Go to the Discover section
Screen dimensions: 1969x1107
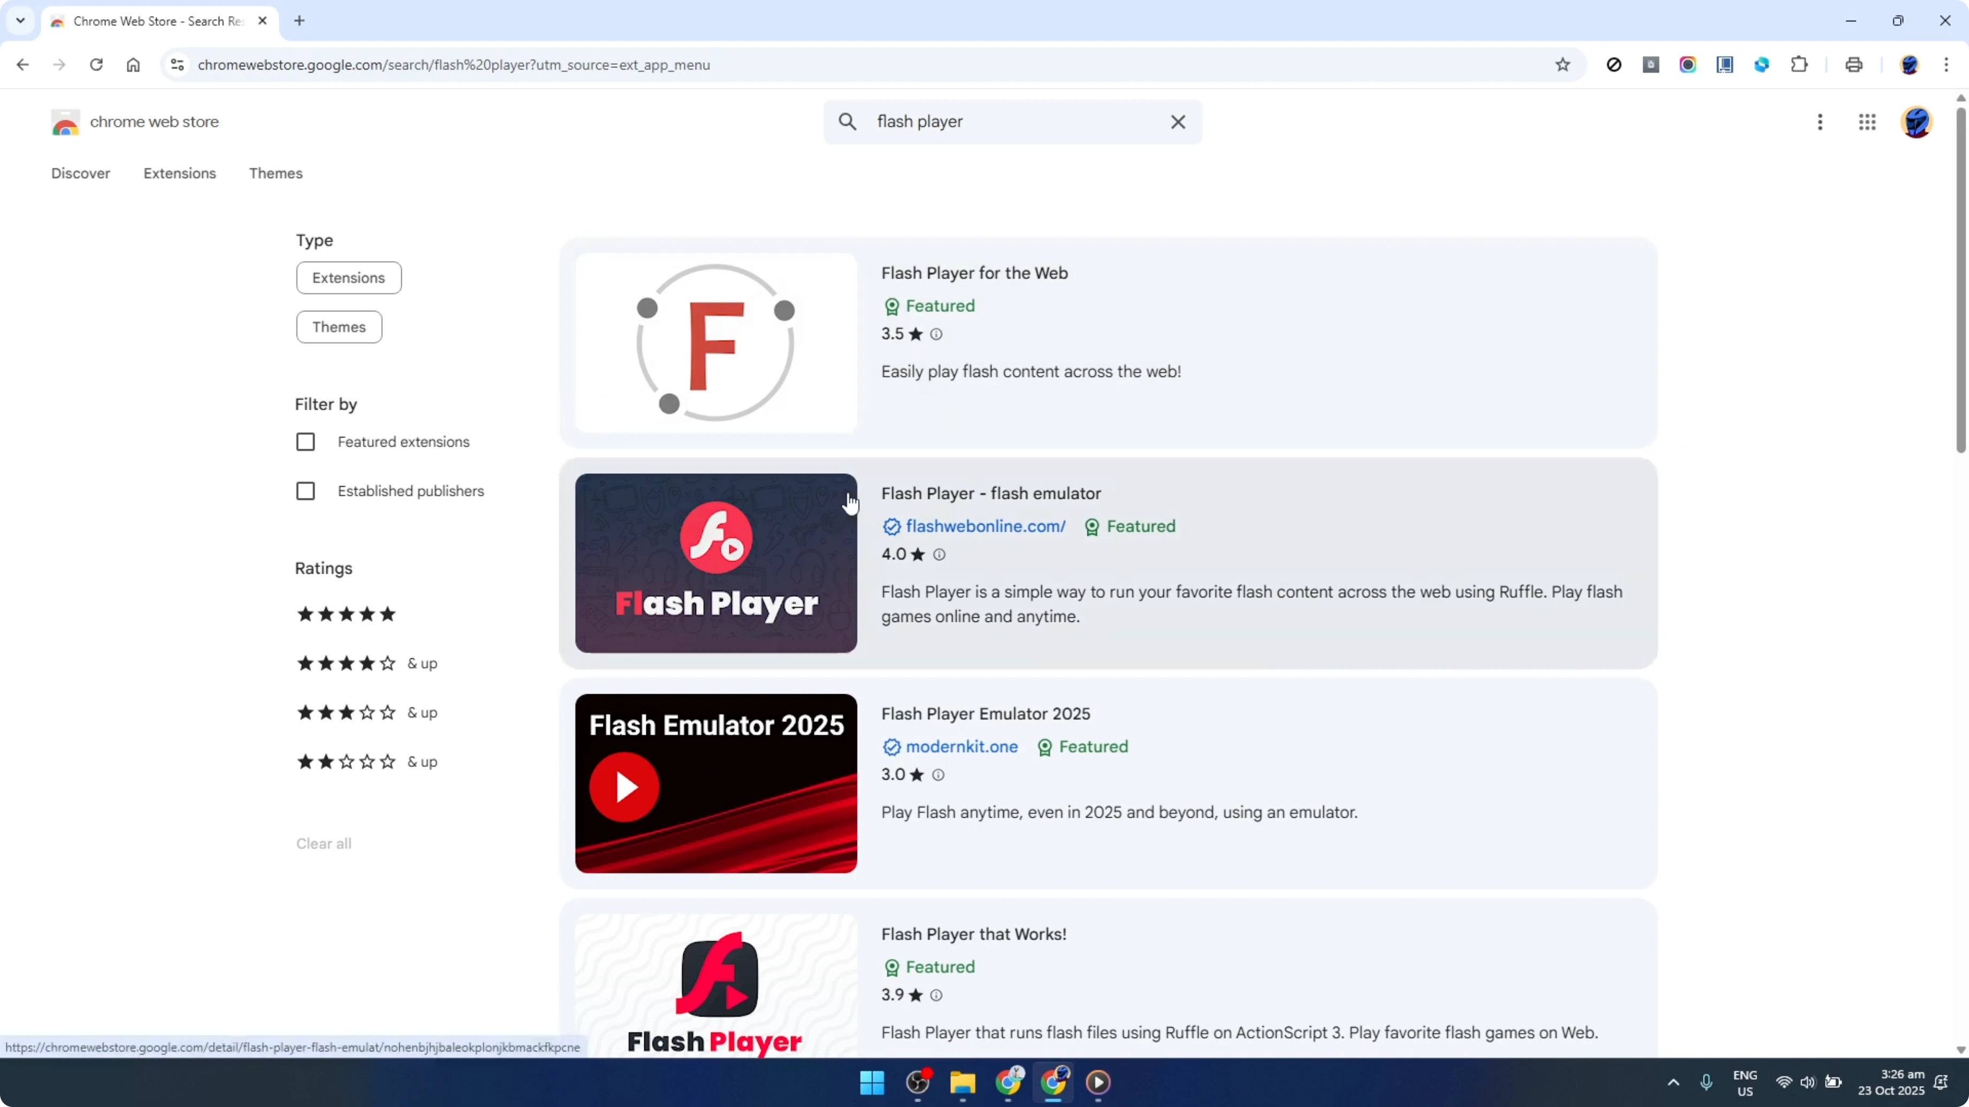click(x=80, y=173)
